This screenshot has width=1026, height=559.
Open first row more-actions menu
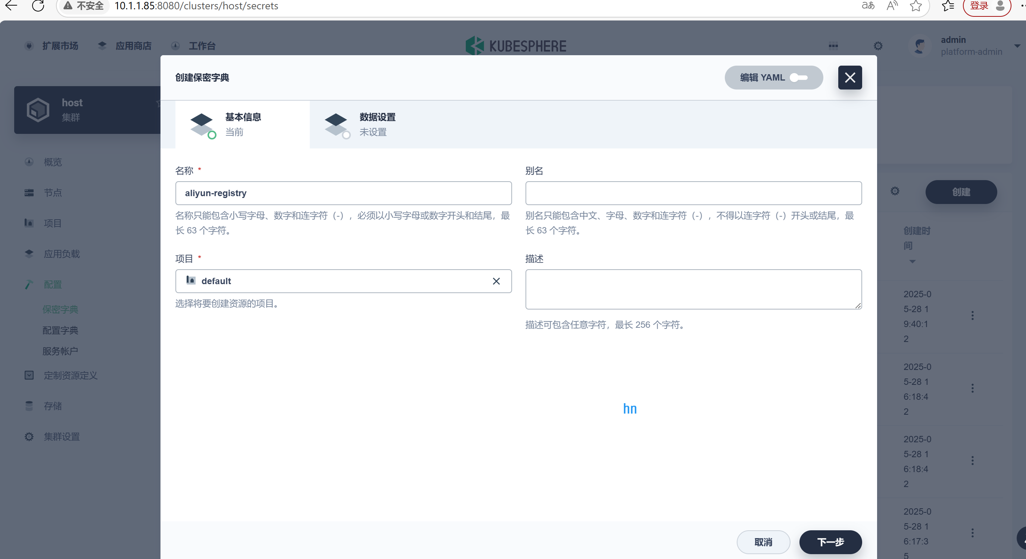pyautogui.click(x=972, y=315)
